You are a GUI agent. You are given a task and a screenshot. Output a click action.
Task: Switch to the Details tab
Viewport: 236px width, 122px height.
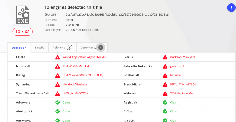tap(40, 48)
